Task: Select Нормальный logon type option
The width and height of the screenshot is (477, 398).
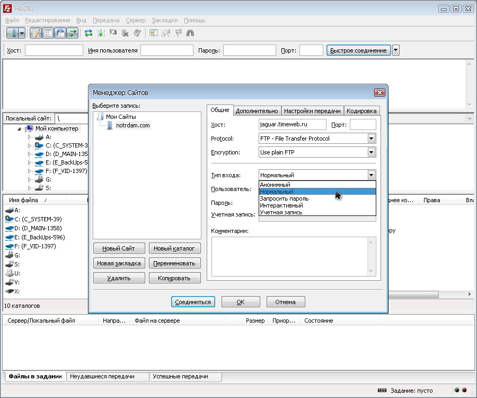Action: 317,192
